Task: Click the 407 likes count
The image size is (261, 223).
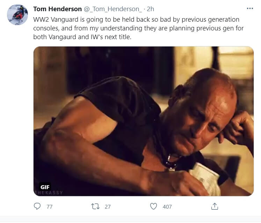Action: coord(167,207)
